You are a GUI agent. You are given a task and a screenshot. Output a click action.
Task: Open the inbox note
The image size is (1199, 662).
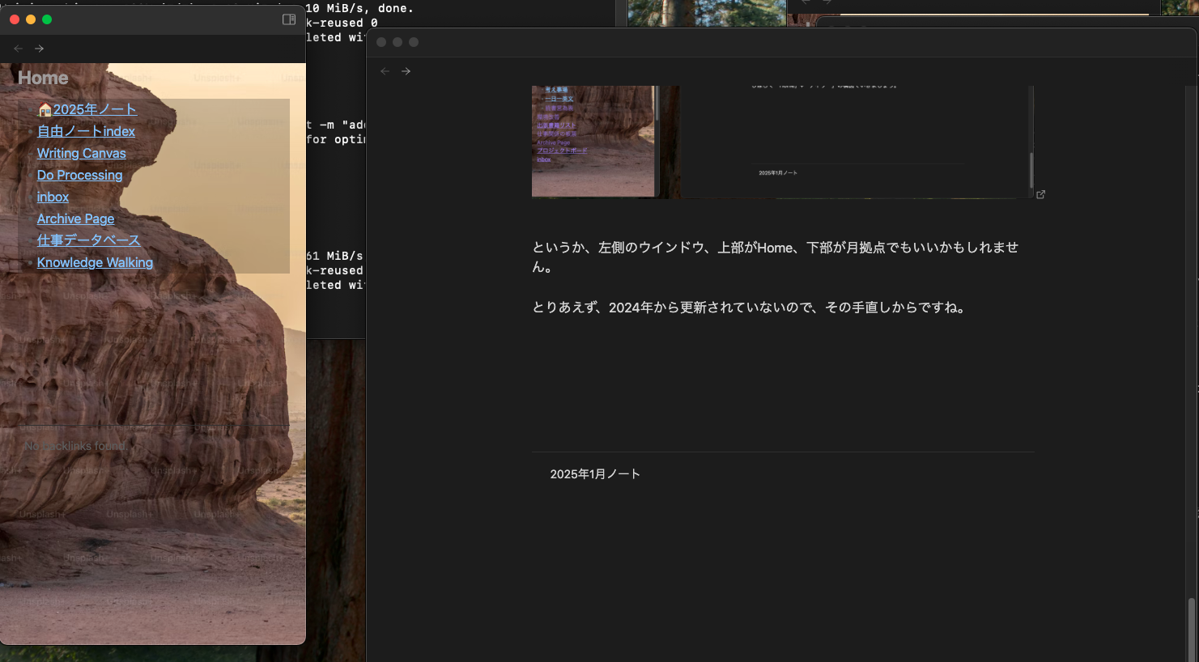point(53,197)
